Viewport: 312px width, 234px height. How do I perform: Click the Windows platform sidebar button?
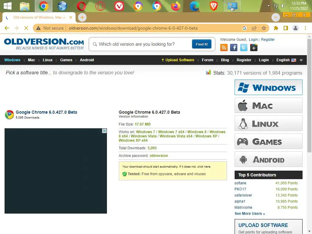pos(268,87)
